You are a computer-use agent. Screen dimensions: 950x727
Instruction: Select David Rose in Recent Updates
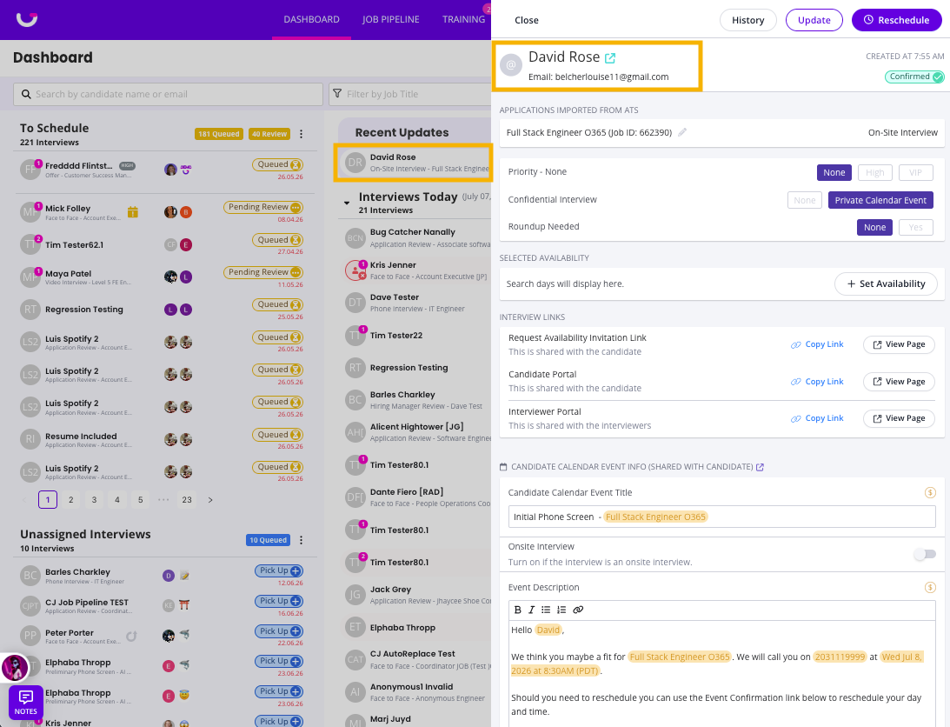click(413, 163)
